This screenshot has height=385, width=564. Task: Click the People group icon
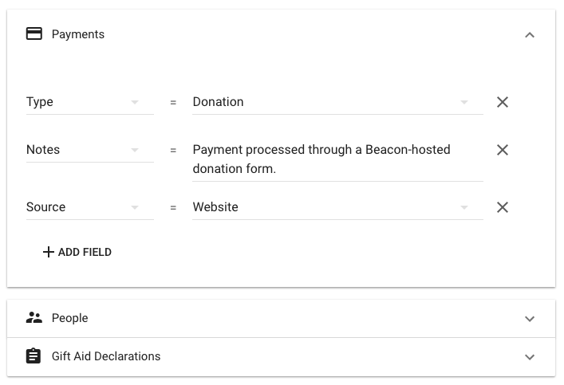pyautogui.click(x=34, y=318)
